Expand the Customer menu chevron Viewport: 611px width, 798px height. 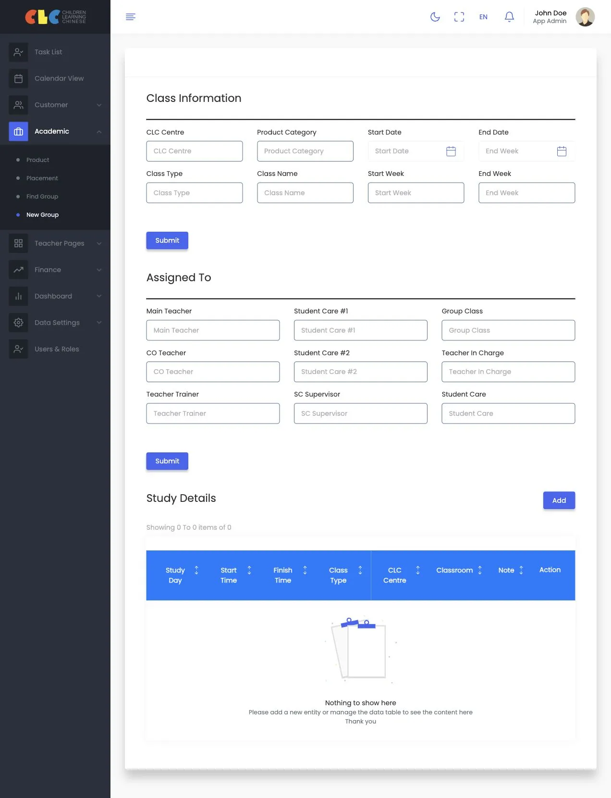(99, 105)
